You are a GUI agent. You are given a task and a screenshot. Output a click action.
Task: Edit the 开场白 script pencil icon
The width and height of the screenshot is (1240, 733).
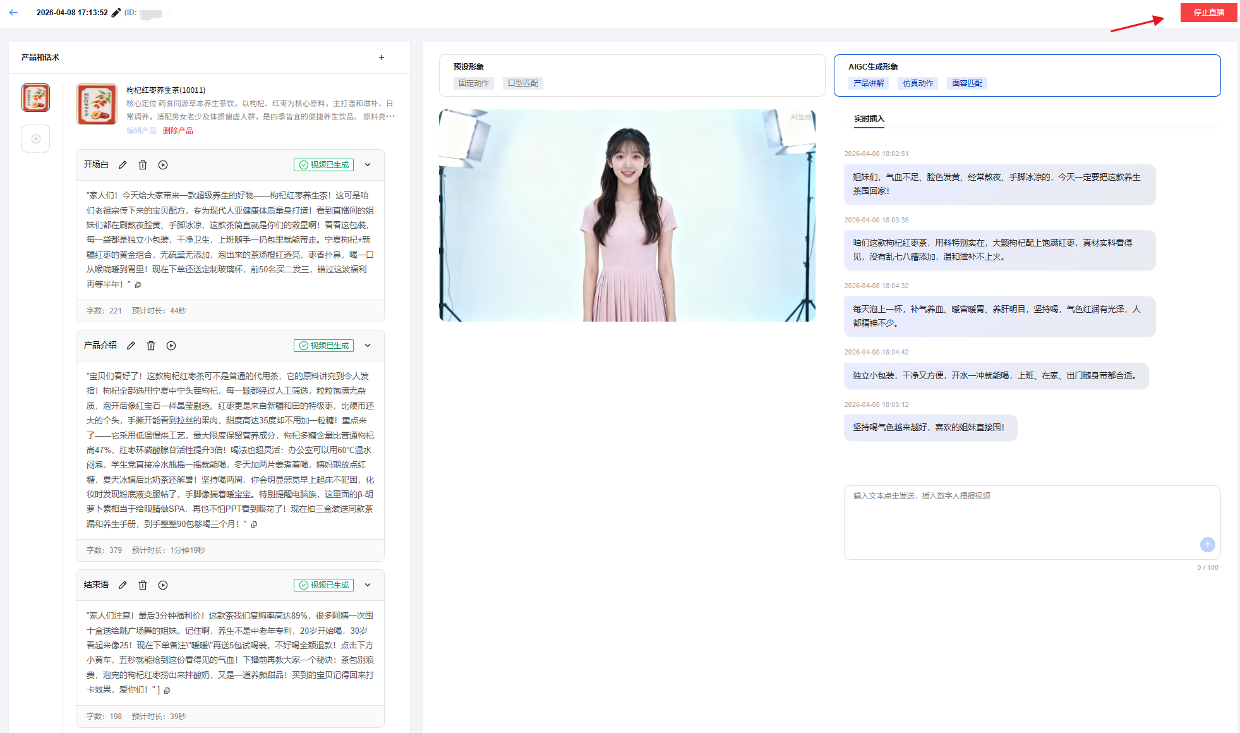[x=123, y=165]
